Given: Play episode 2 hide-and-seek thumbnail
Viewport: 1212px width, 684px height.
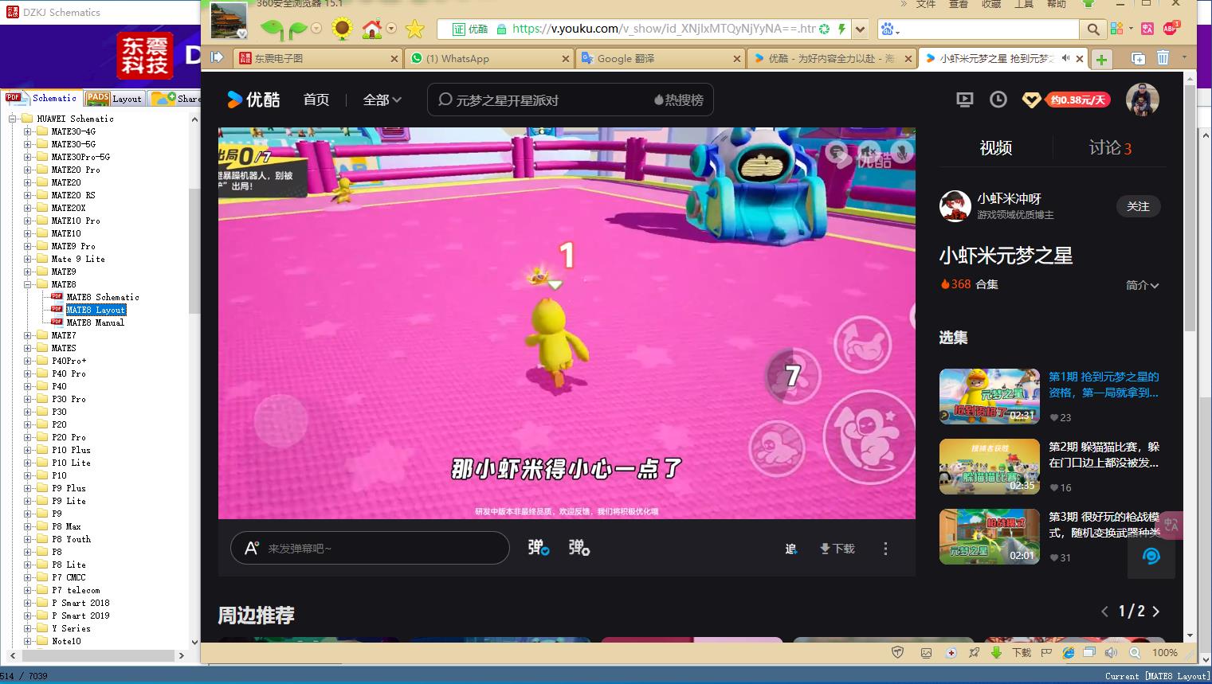Looking at the screenshot, I should [x=990, y=467].
